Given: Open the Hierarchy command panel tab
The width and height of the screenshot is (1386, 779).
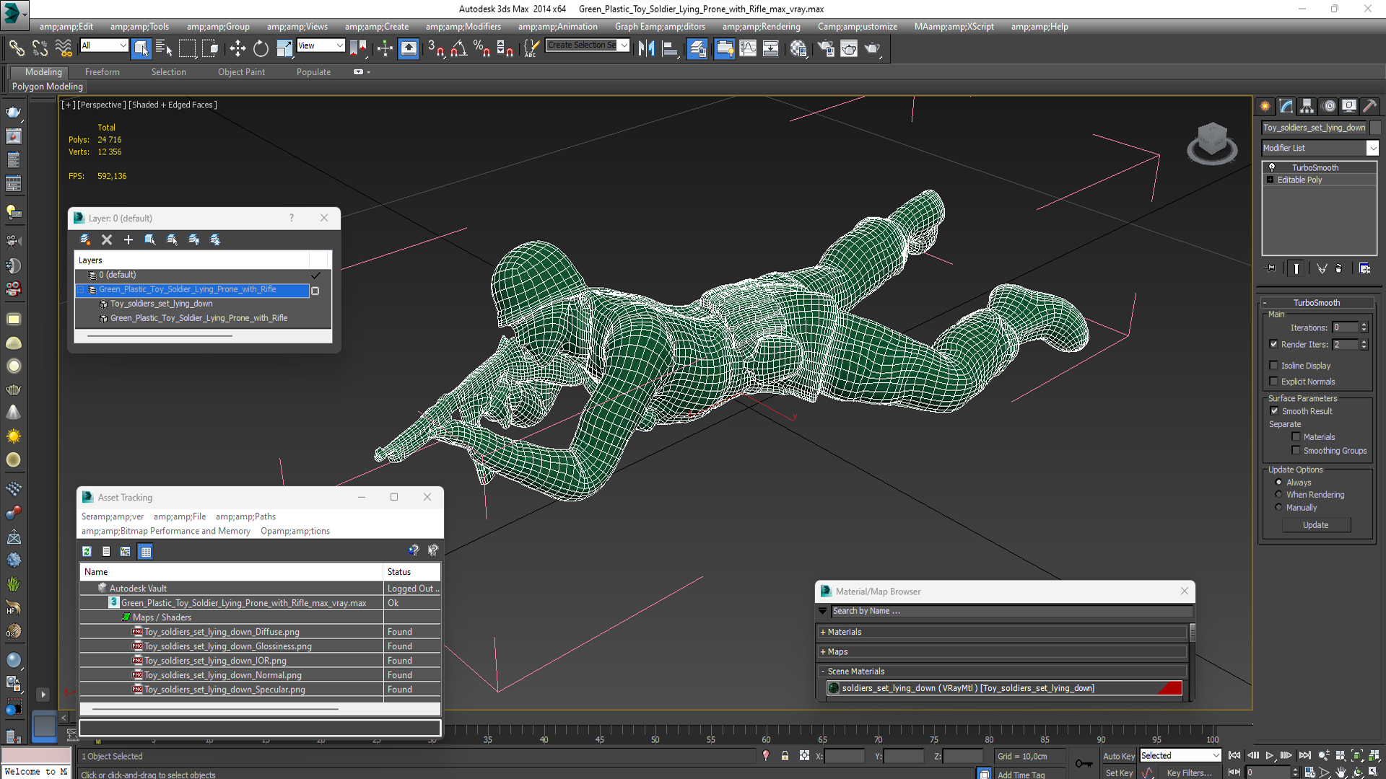Looking at the screenshot, I should (1307, 106).
